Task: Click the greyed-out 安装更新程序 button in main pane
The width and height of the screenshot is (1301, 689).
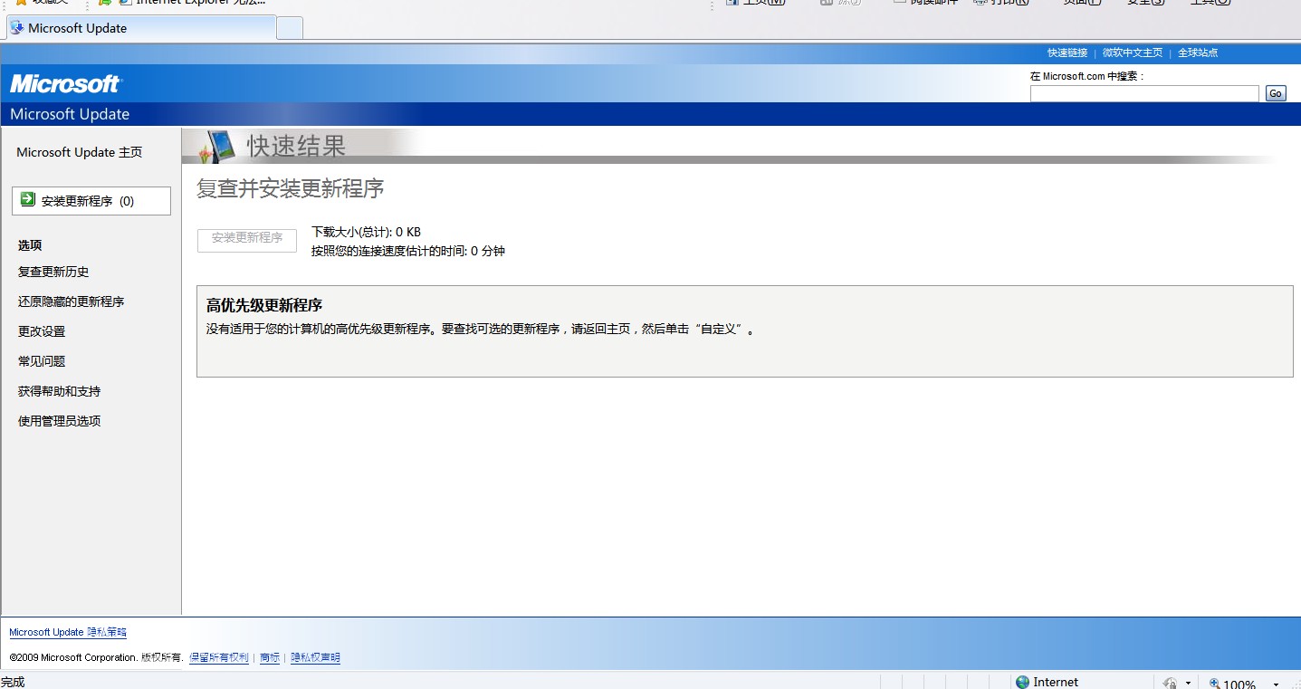Action: coord(247,239)
